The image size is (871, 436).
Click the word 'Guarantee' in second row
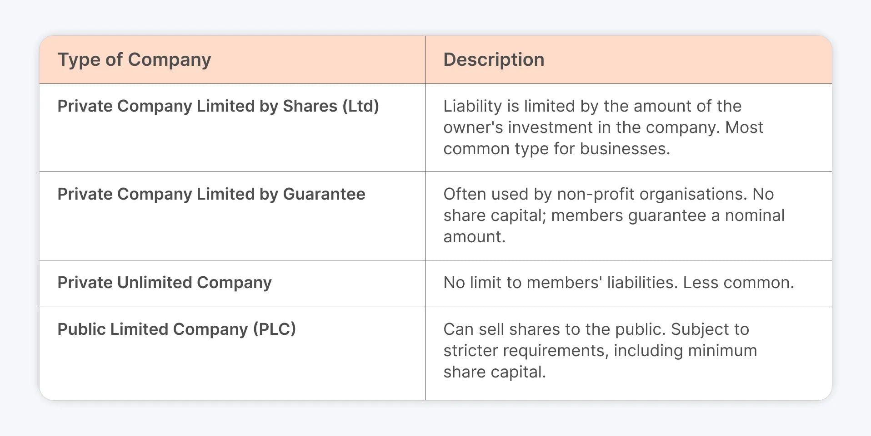(324, 194)
